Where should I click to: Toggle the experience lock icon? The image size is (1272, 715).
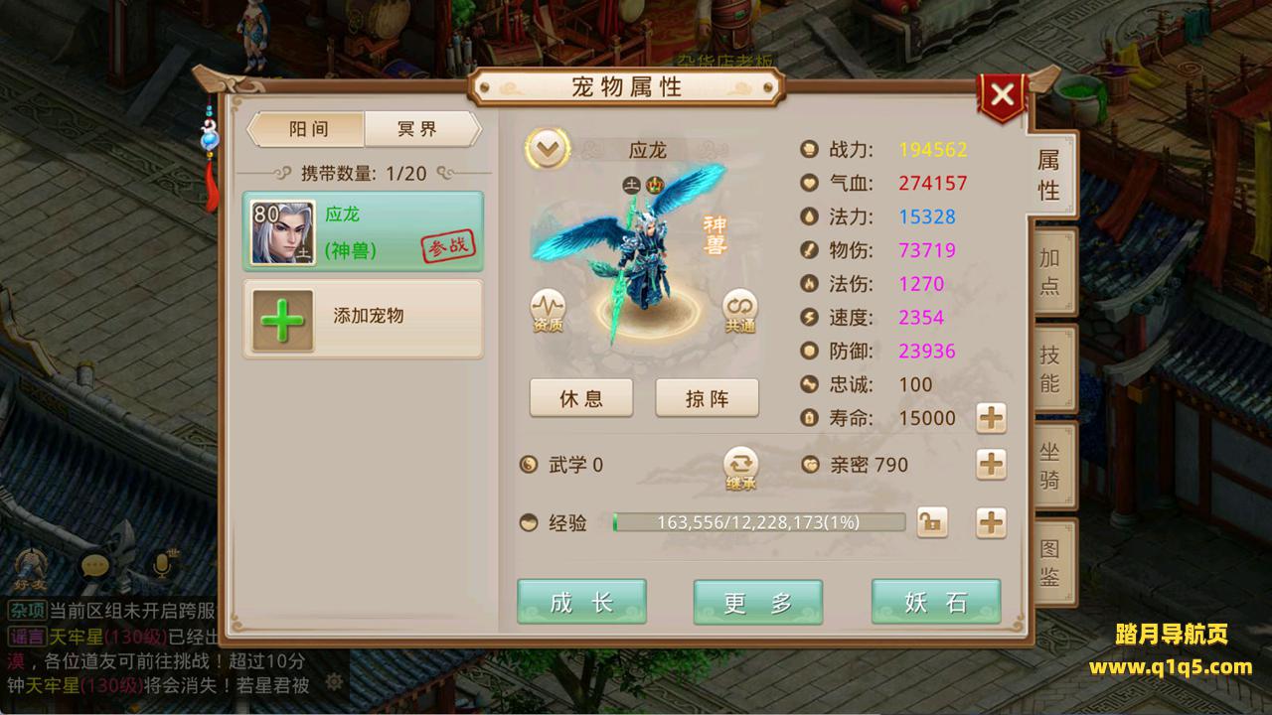point(931,522)
